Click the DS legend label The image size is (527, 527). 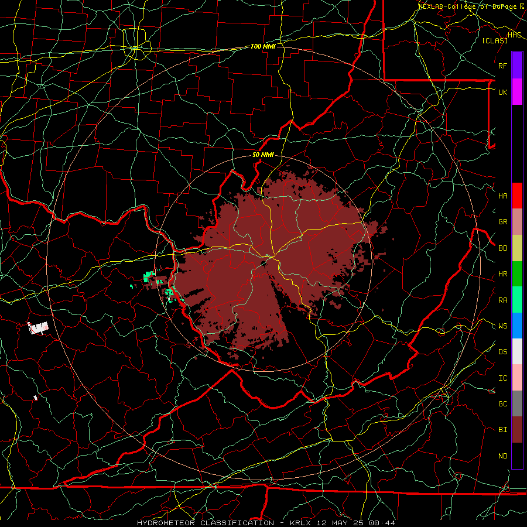[x=502, y=352]
